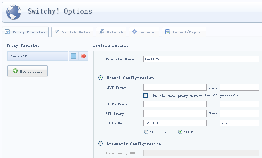Select the FuckGFW profile row
The width and height of the screenshot is (262, 158).
pyautogui.click(x=38, y=56)
